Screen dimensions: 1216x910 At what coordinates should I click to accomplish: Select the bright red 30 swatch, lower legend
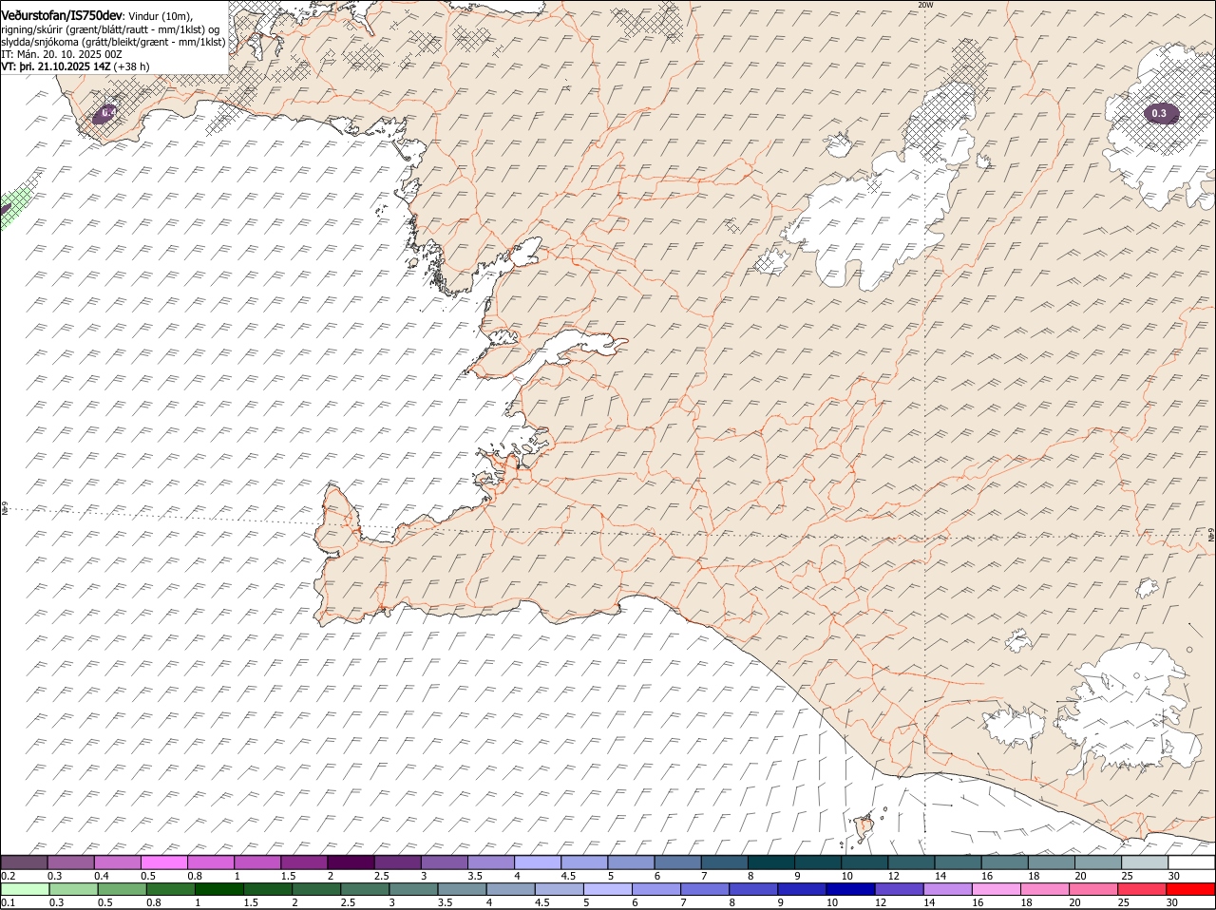[x=1190, y=889]
